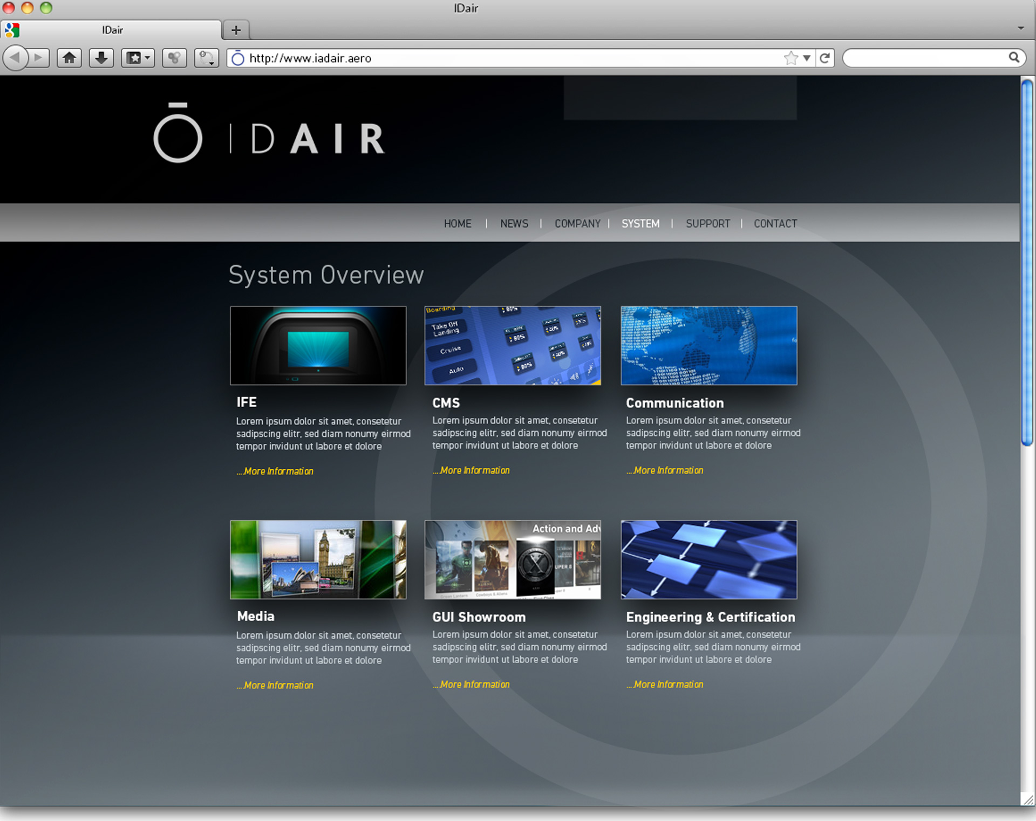This screenshot has height=821, width=1036.
Task: Click the browser back arrow button
Action: tap(16, 58)
